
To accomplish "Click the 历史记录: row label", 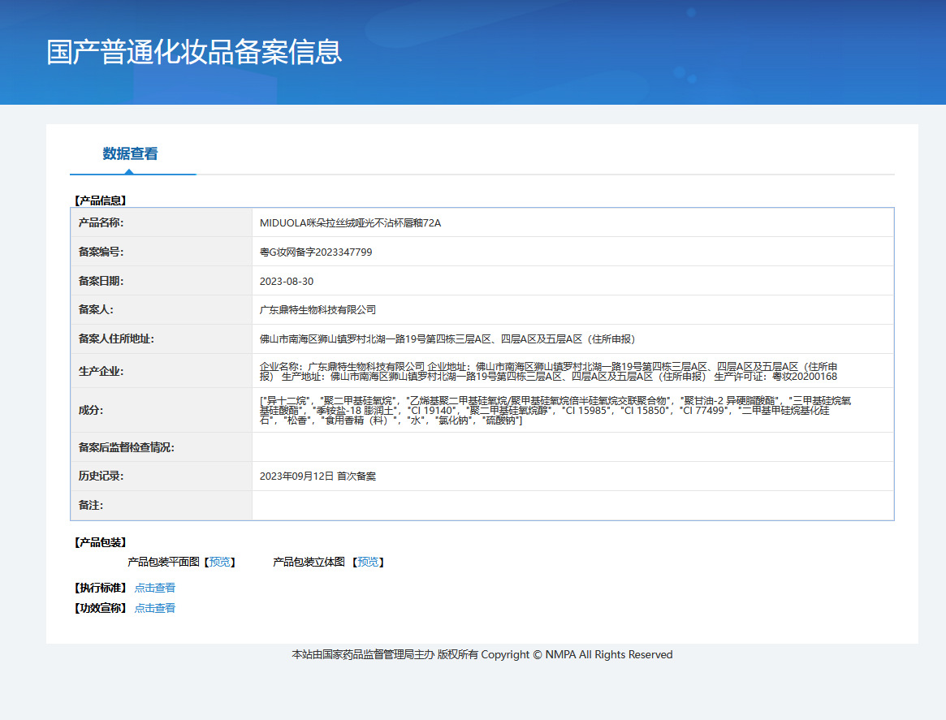I will pyautogui.click(x=101, y=476).
